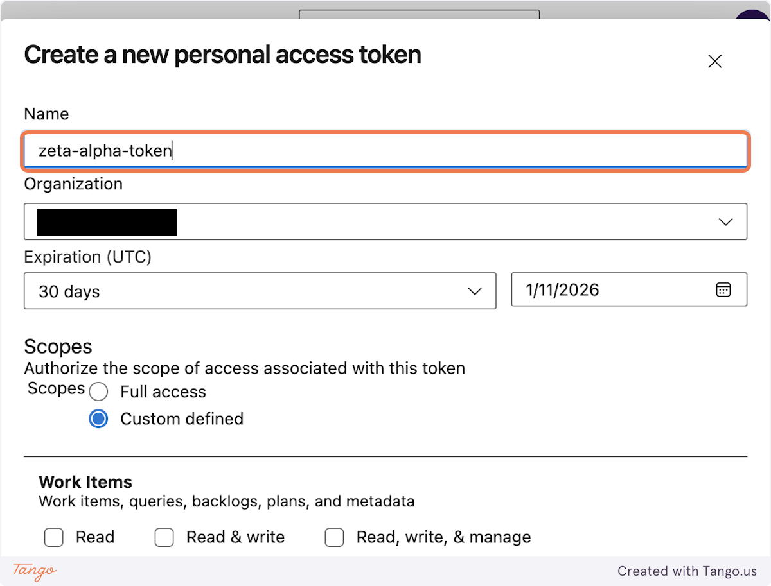The image size is (771, 586).
Task: Dismiss the dialog with the X icon
Action: (714, 61)
